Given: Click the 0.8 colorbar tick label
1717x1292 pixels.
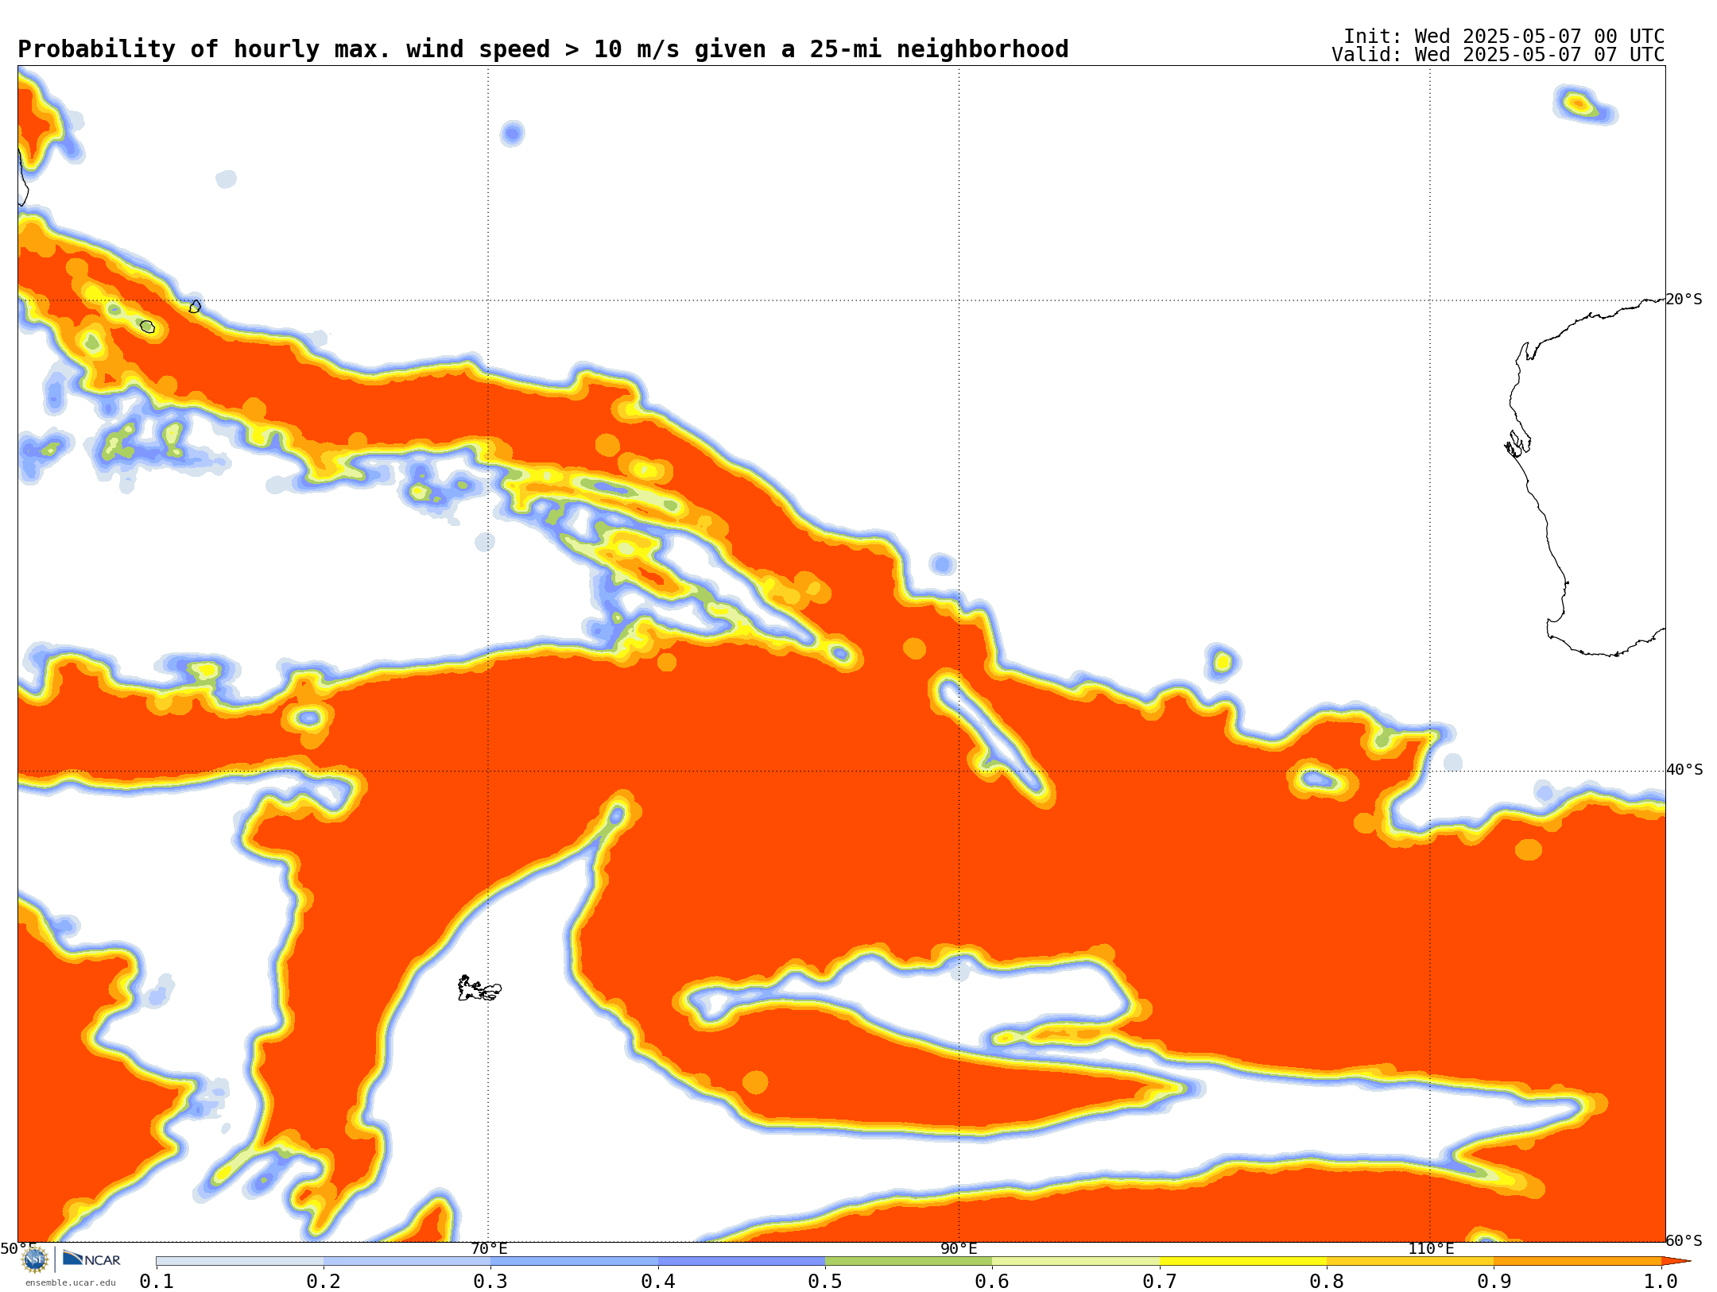Looking at the screenshot, I should click(1327, 1281).
